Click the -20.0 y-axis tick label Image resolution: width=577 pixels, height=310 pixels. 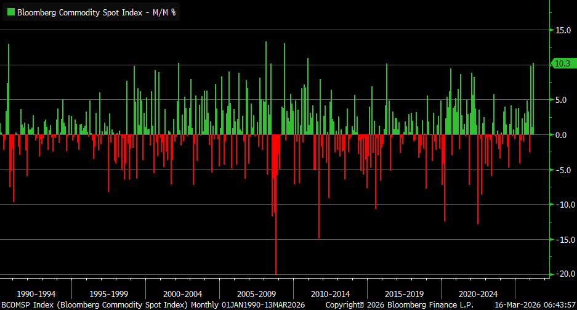pyautogui.click(x=562, y=274)
